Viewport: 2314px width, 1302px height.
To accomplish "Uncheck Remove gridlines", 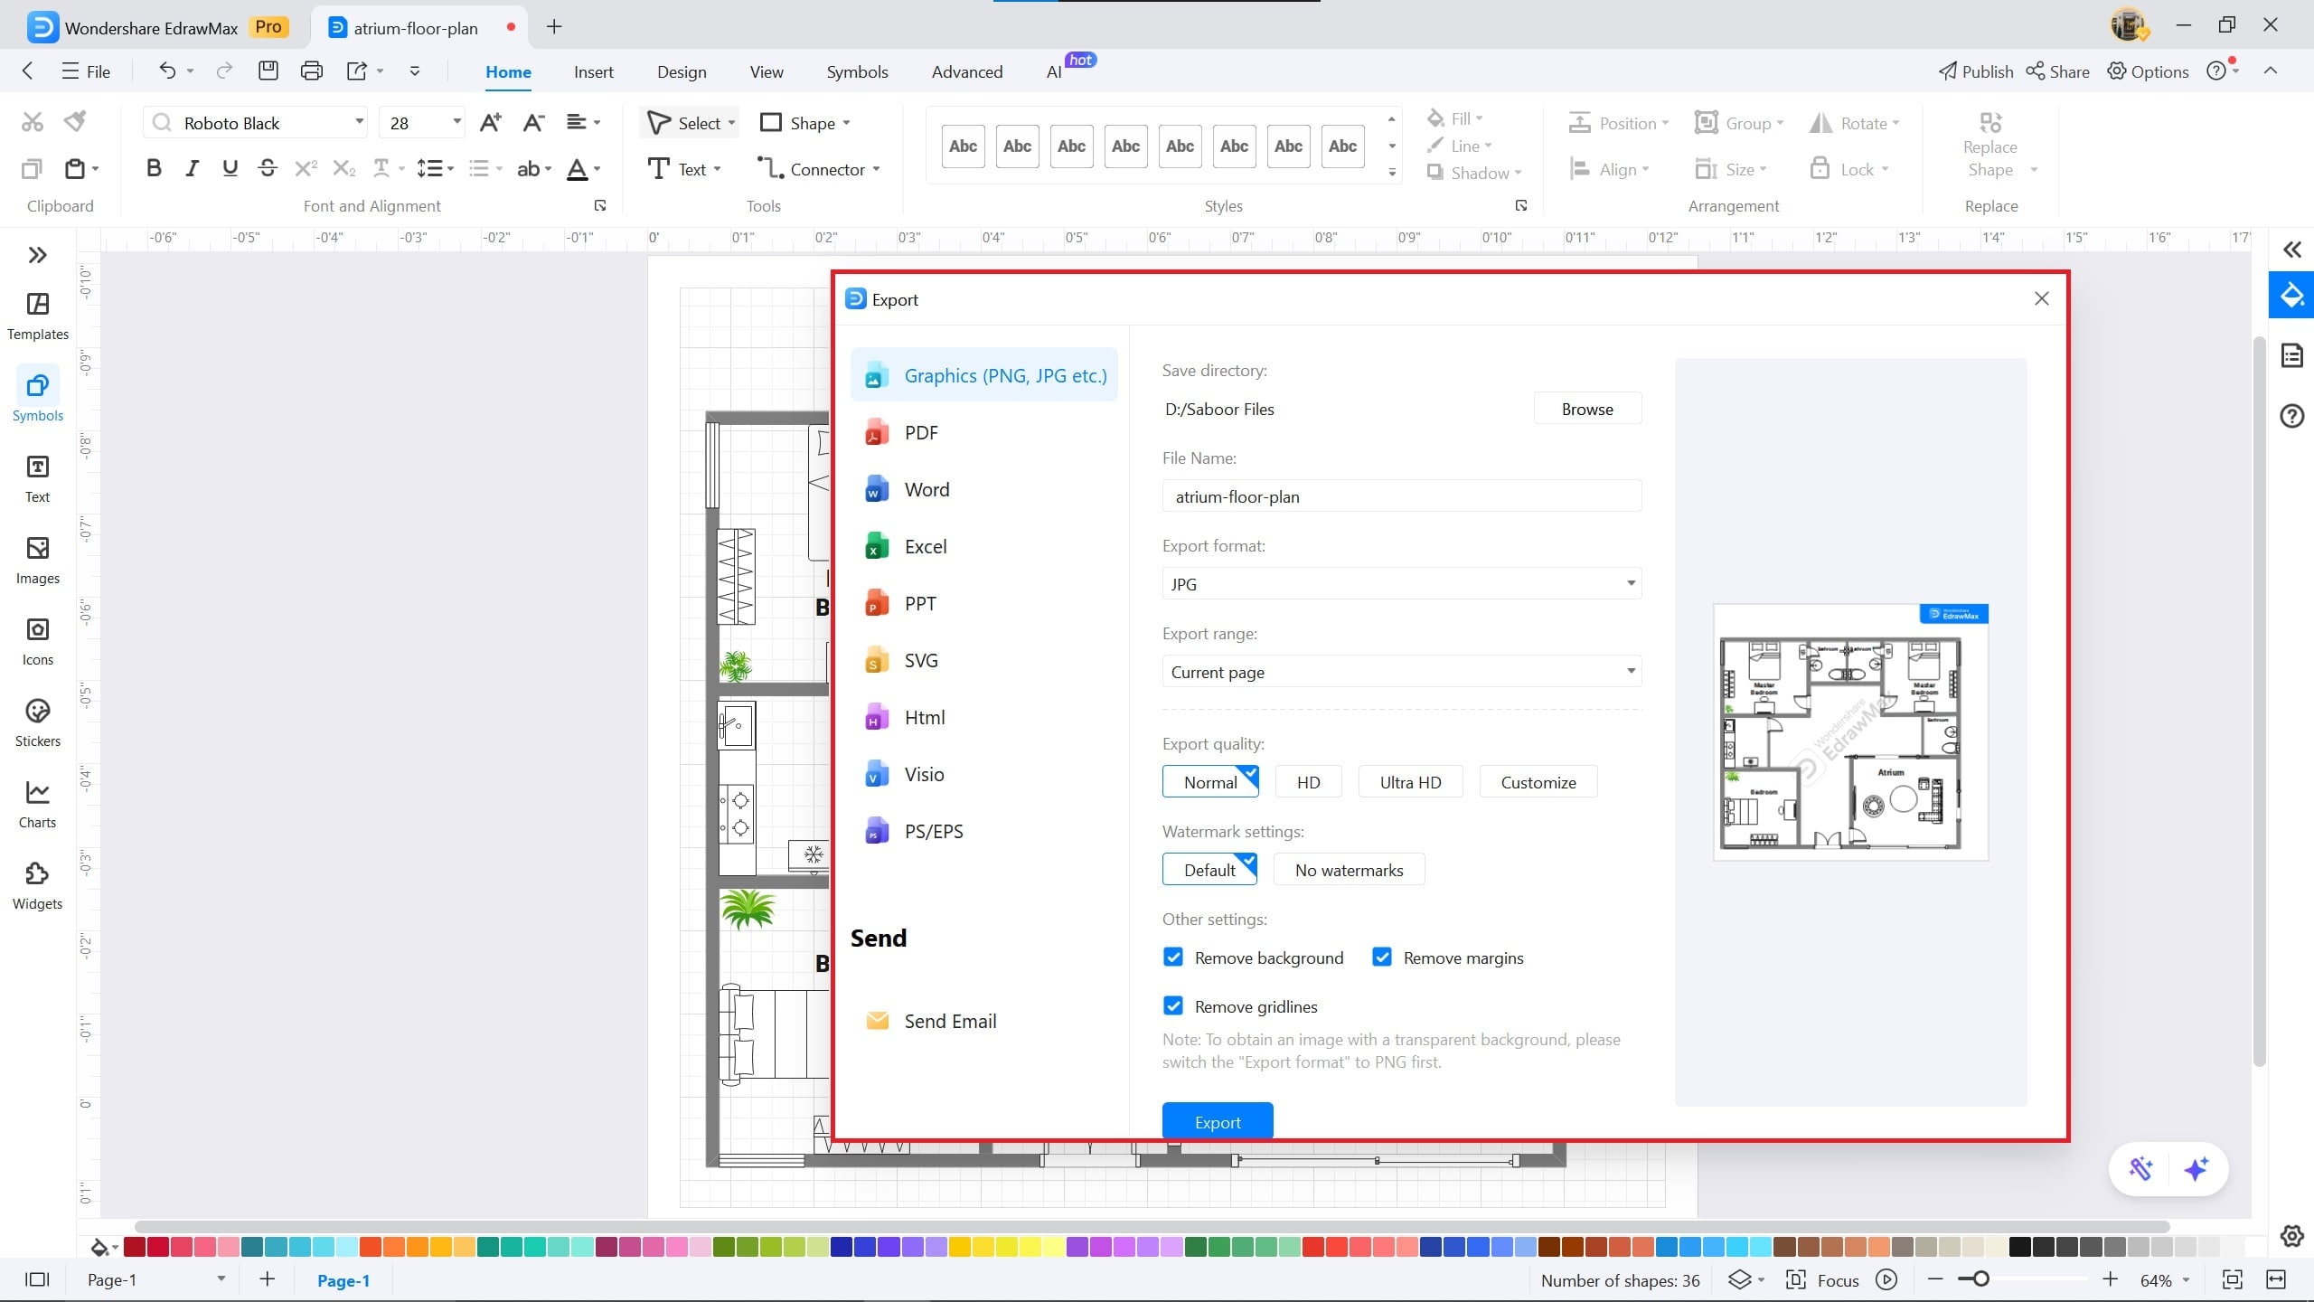I will [1172, 1005].
